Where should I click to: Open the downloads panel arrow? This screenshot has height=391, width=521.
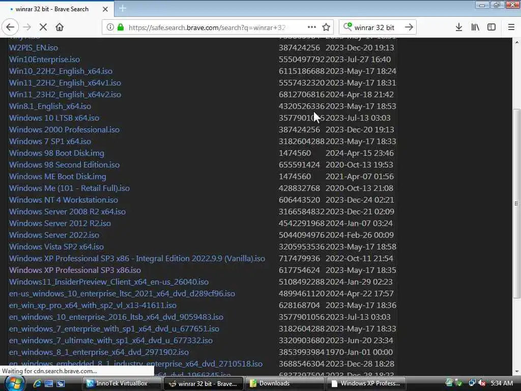(x=459, y=27)
